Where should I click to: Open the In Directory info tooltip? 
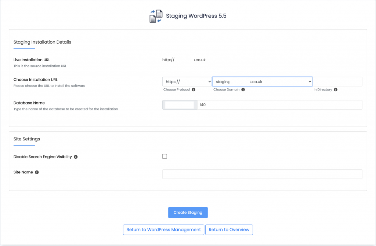click(x=336, y=89)
